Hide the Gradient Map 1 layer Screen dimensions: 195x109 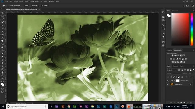tap(168, 81)
